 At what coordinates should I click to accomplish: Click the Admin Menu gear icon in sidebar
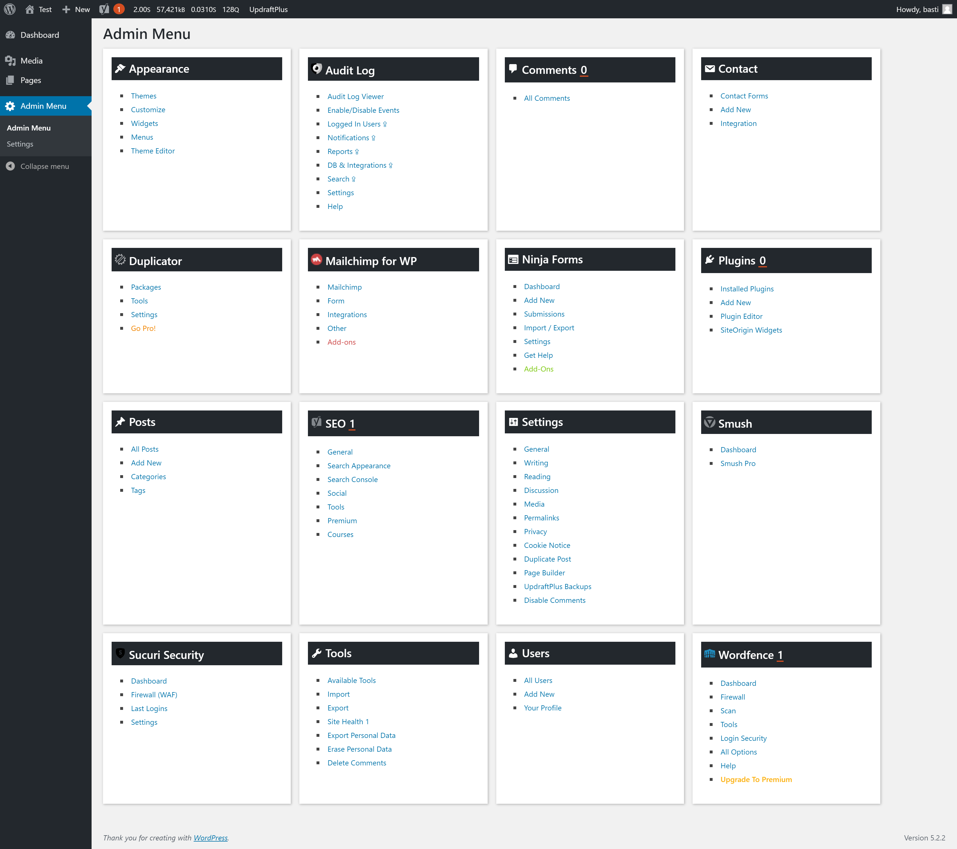(10, 106)
